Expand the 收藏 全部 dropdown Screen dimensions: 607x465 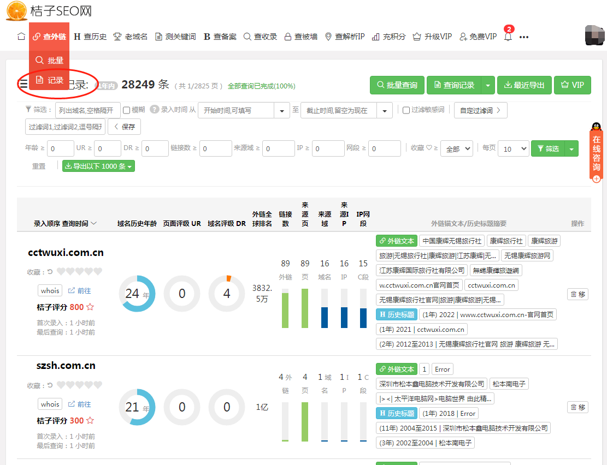click(x=456, y=148)
